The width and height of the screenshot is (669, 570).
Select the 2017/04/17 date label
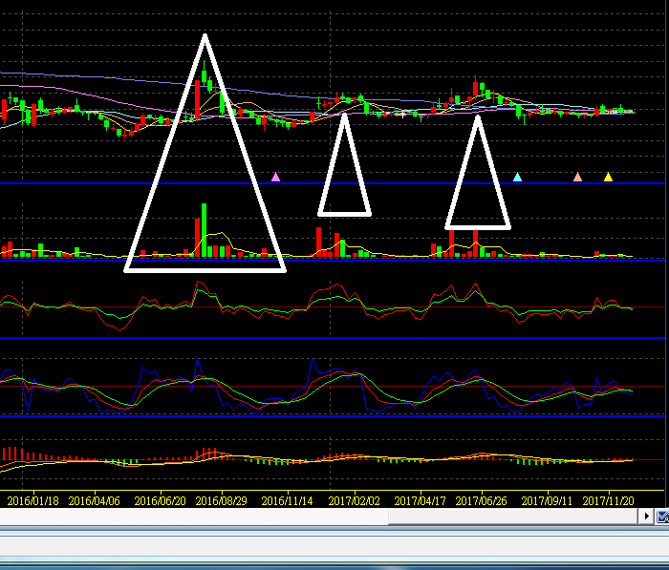click(420, 501)
